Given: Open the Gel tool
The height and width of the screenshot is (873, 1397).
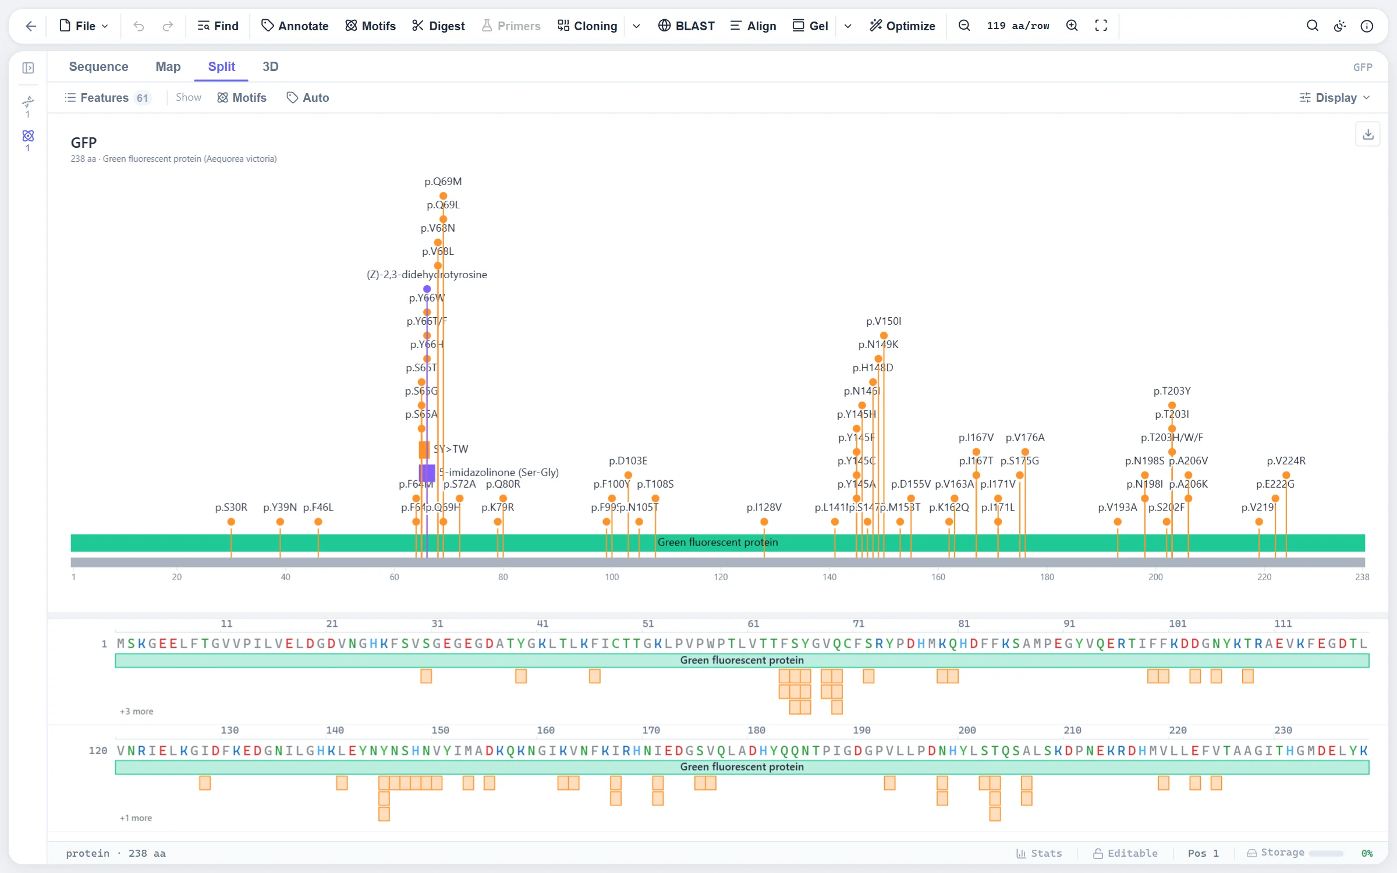Looking at the screenshot, I should (810, 26).
